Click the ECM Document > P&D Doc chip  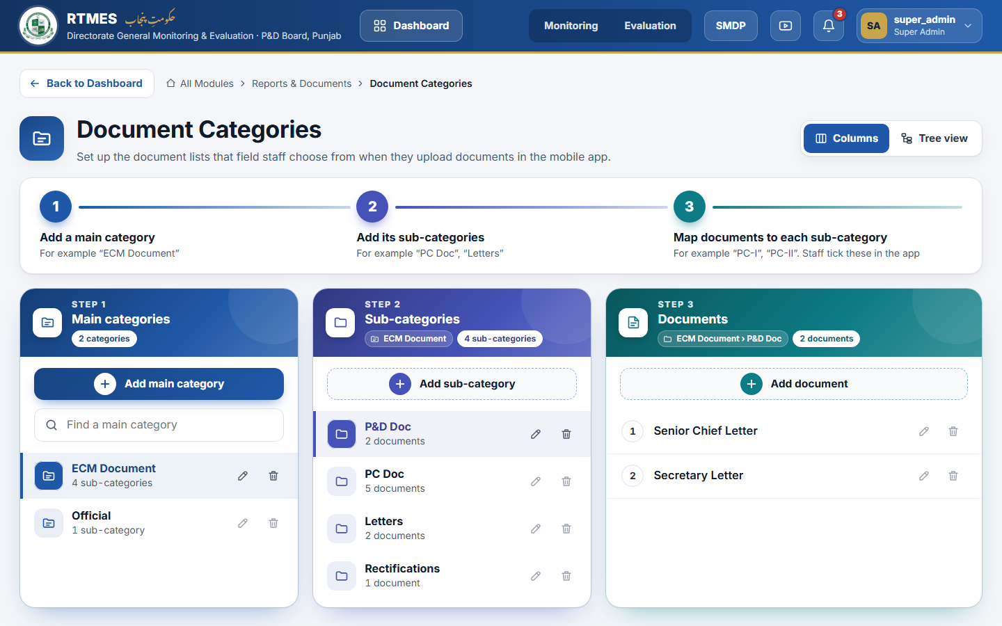723,339
